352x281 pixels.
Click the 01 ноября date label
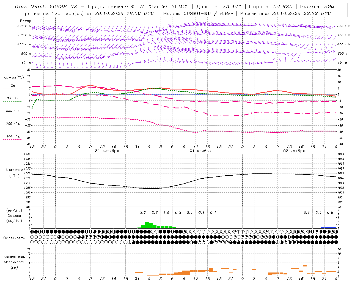pyautogui.click(x=200, y=151)
